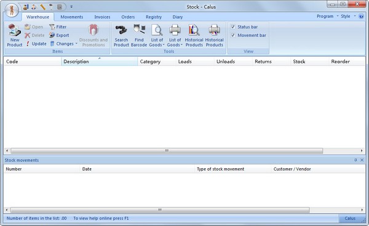Switch to the Diary tab

pos(178,17)
